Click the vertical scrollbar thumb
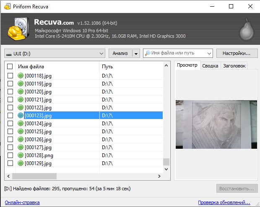Viewport: 260px width, 207px height. point(166,162)
